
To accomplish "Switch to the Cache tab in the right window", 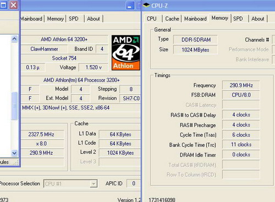I will tap(172, 19).
